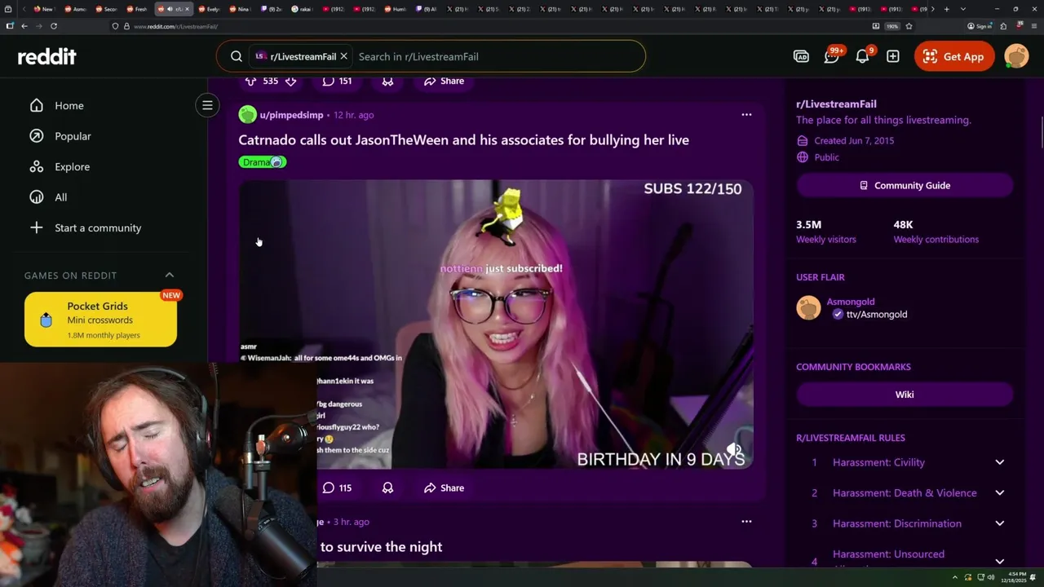Screen dimensions: 1044x587
Task: Share the top post
Action: [445, 81]
